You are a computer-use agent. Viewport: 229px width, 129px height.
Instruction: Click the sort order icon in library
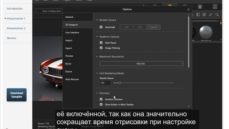tap(210, 14)
